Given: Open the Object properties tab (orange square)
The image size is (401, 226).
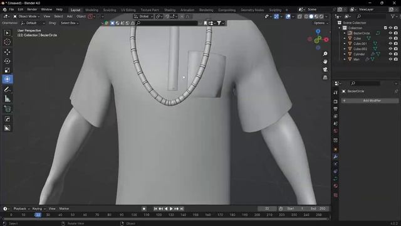Looking at the screenshot, I should (336, 149).
